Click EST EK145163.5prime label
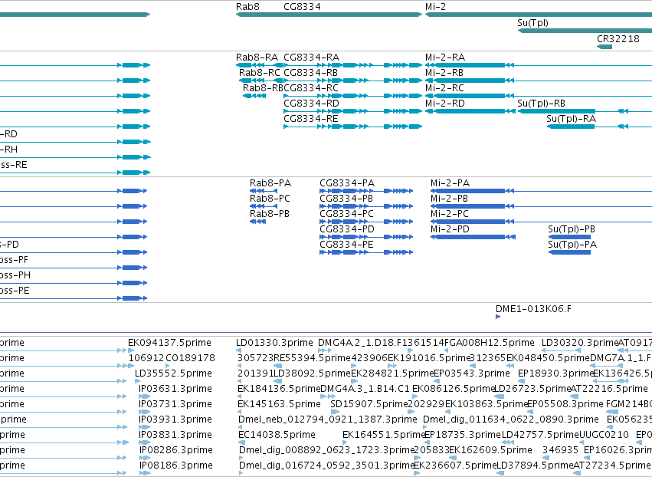Image resolution: width=652 pixels, height=477 pixels. pyautogui.click(x=279, y=404)
